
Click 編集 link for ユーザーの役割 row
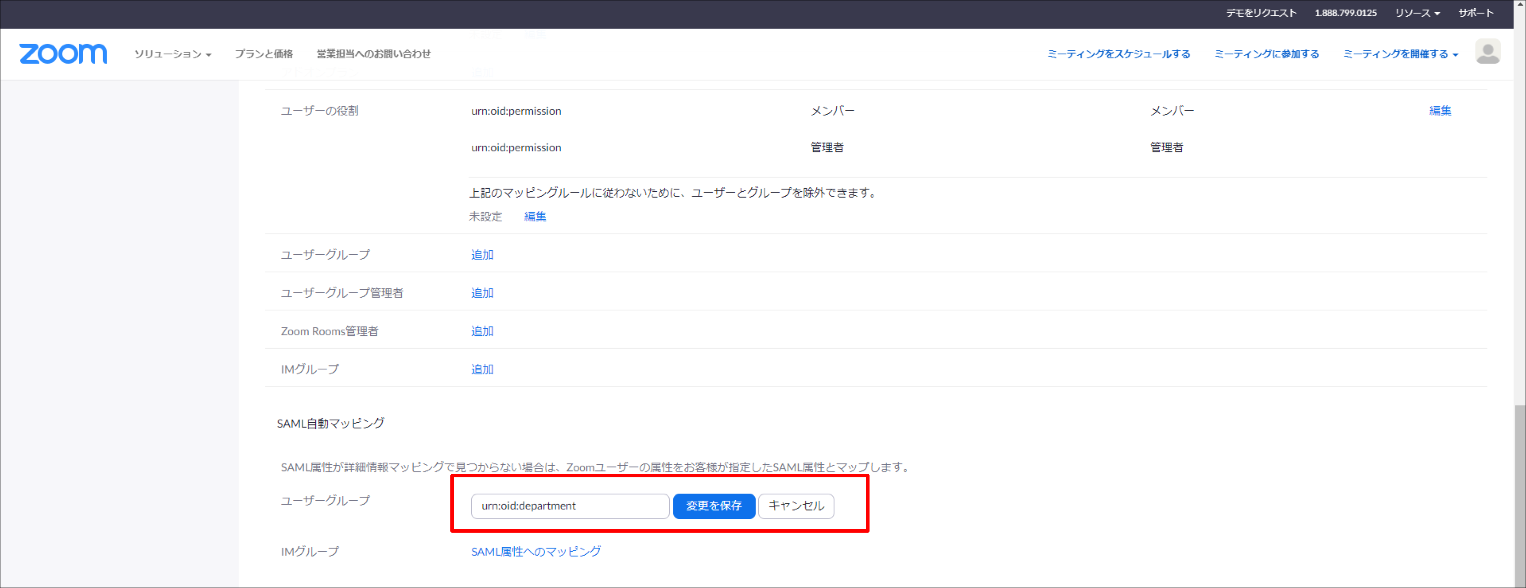(x=1440, y=111)
